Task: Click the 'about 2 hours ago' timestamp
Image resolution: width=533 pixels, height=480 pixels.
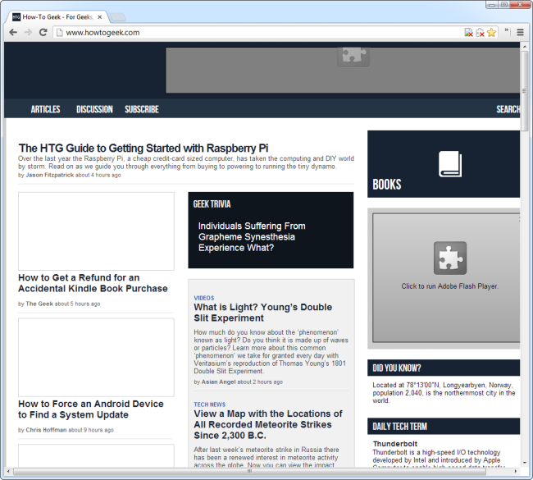Action: [260, 382]
